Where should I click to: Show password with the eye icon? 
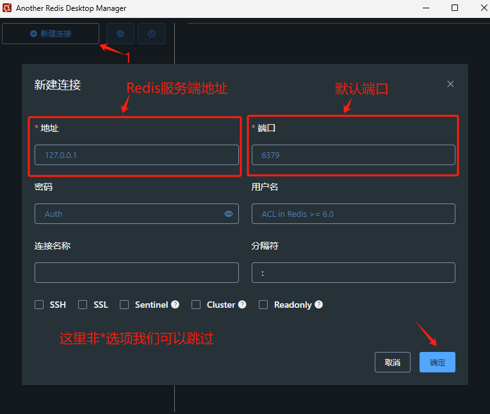229,214
